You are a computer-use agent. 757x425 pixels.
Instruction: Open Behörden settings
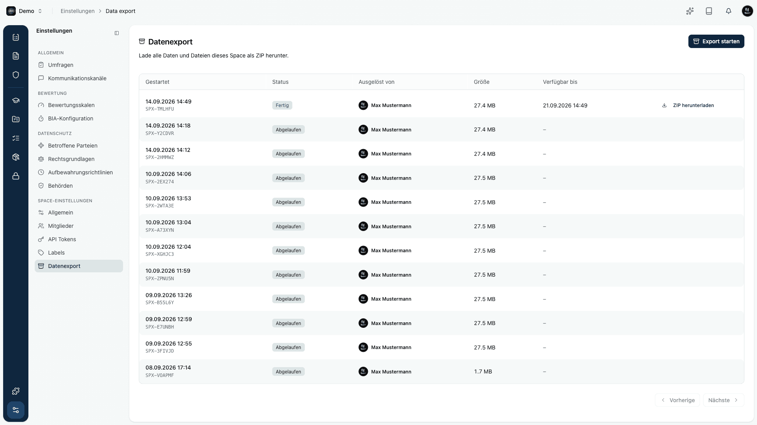tap(79, 186)
